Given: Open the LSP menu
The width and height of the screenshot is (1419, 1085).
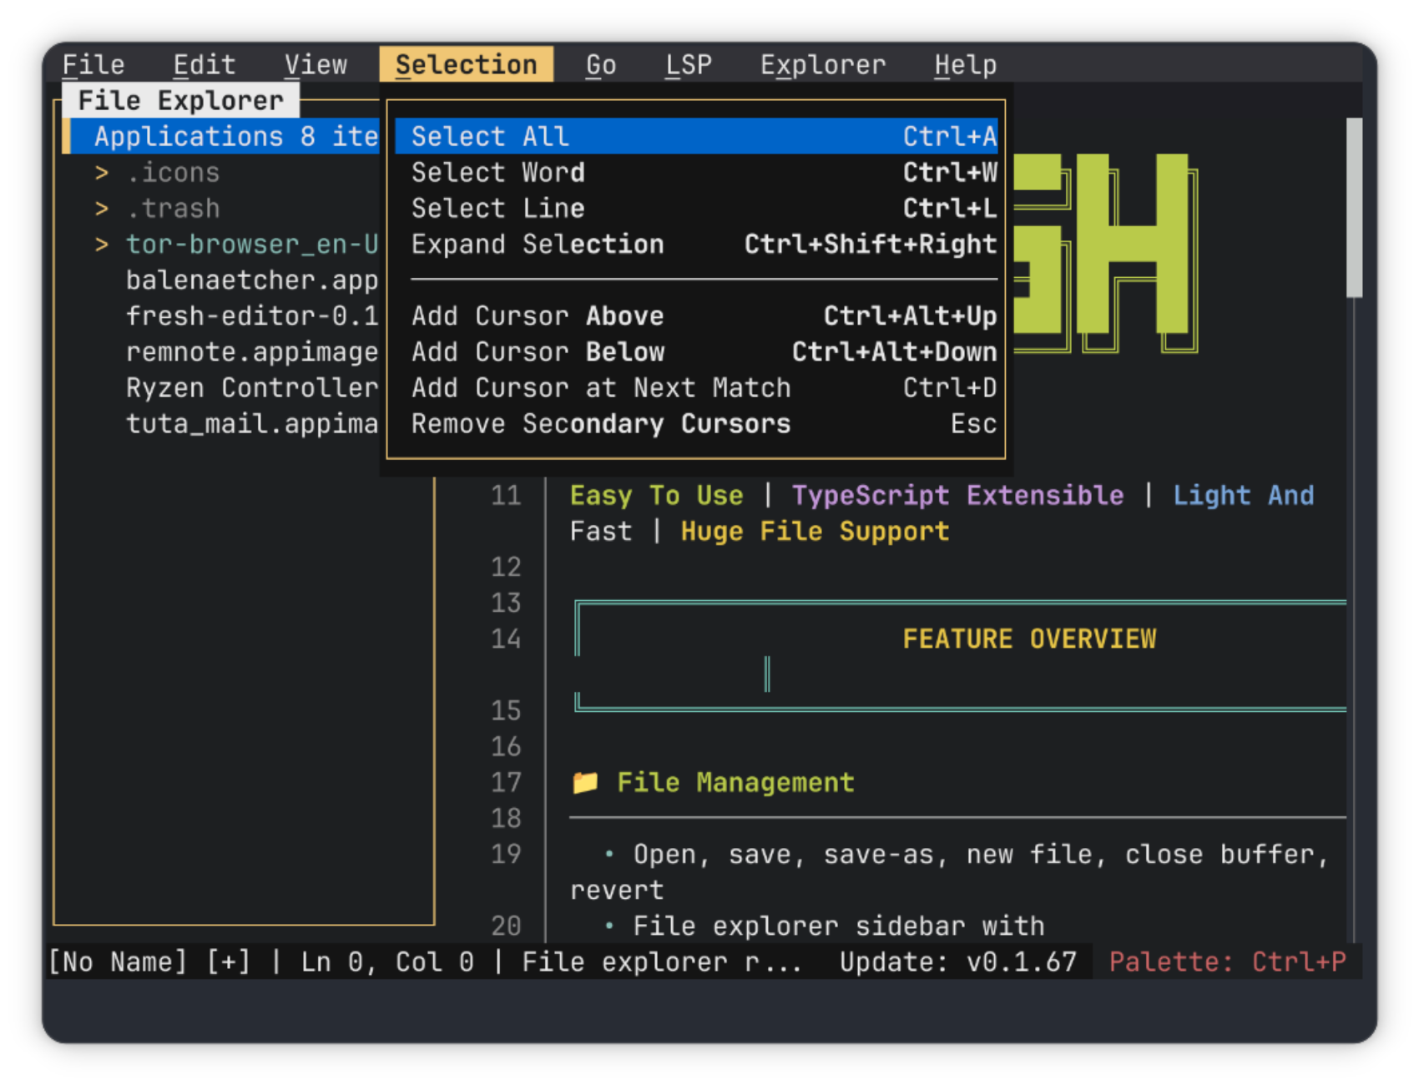Looking at the screenshot, I should point(689,64).
